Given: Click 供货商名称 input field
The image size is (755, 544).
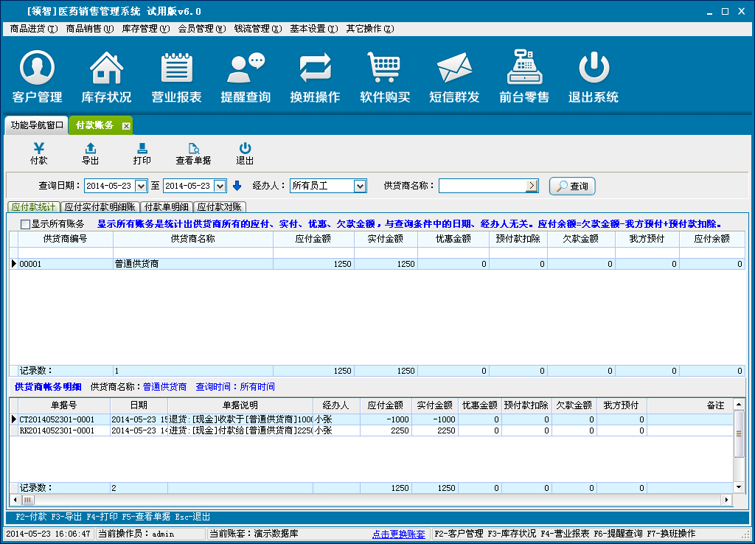Looking at the screenshot, I should pyautogui.click(x=482, y=186).
